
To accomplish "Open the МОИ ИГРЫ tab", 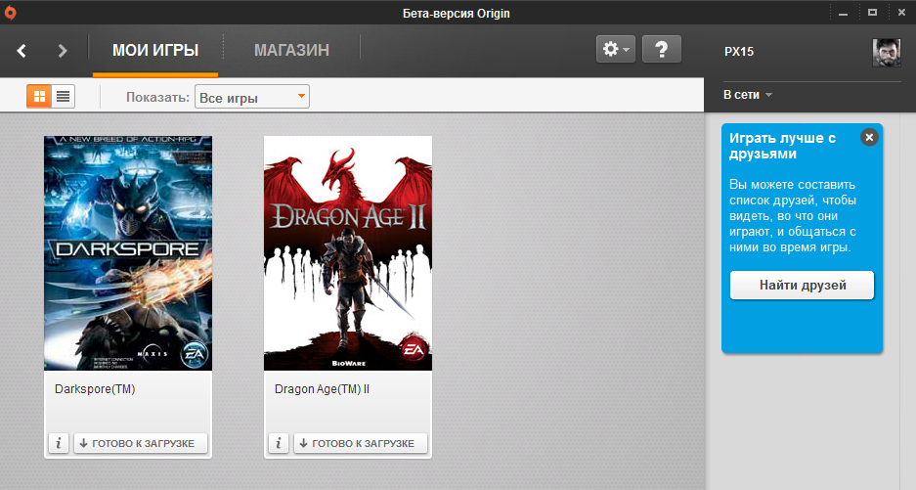I will [155, 50].
